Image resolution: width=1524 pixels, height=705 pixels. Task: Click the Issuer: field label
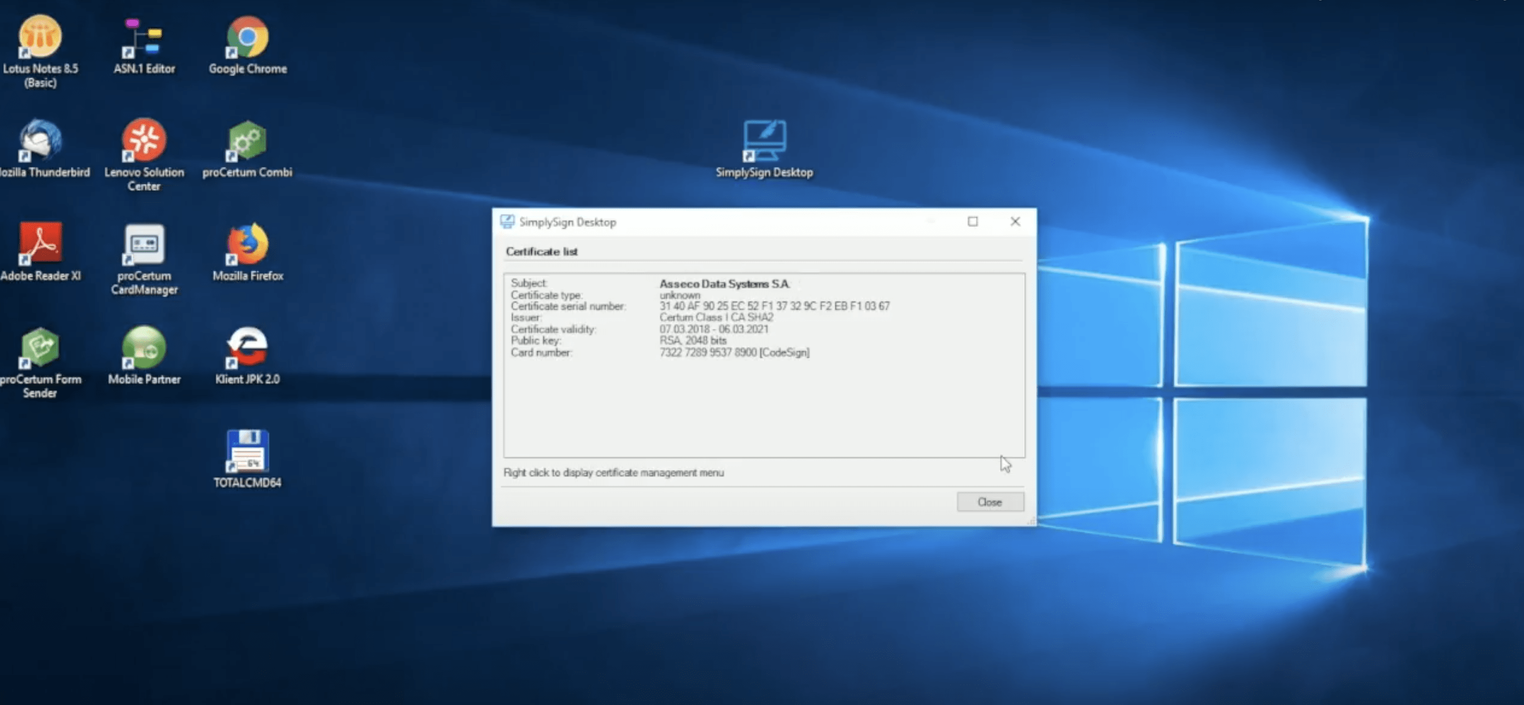(526, 317)
